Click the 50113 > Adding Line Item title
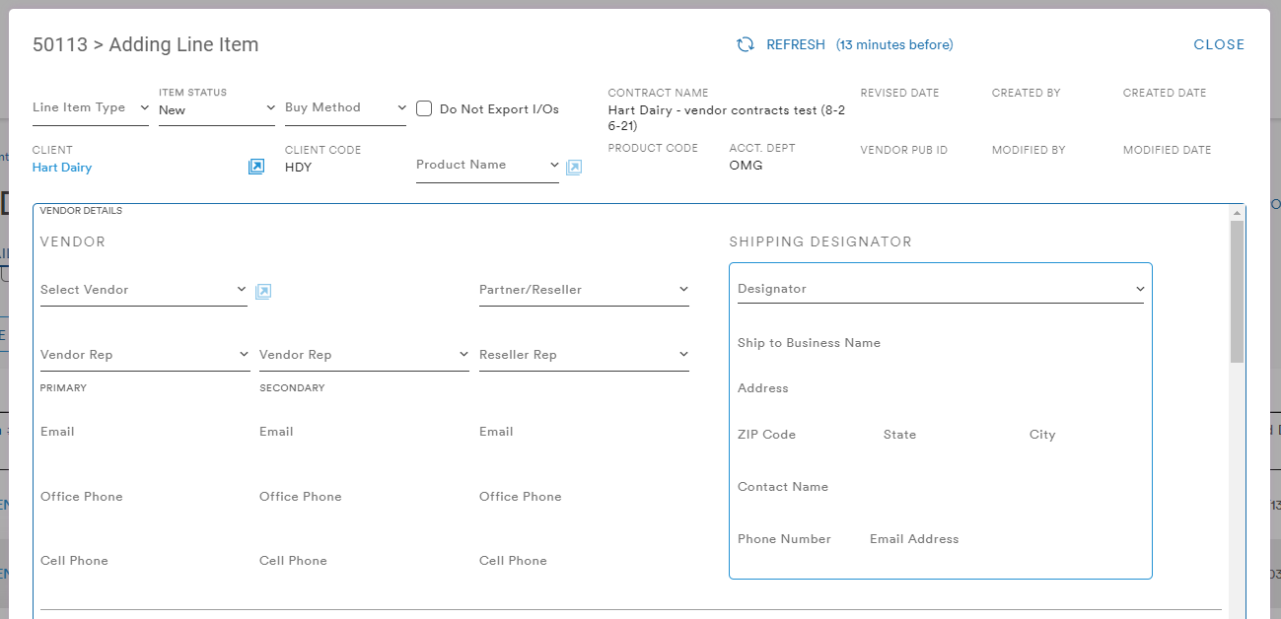 [146, 44]
